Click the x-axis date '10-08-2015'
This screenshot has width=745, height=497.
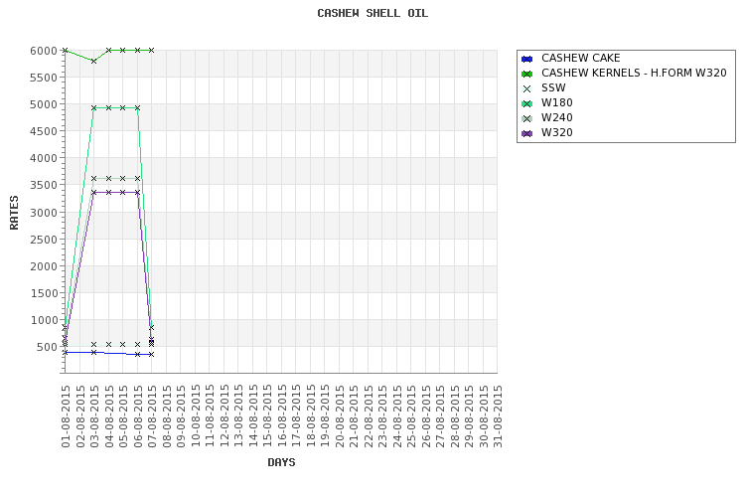coord(196,416)
